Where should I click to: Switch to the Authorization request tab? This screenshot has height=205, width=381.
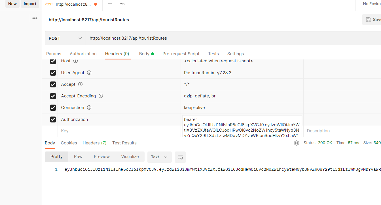tap(83, 54)
